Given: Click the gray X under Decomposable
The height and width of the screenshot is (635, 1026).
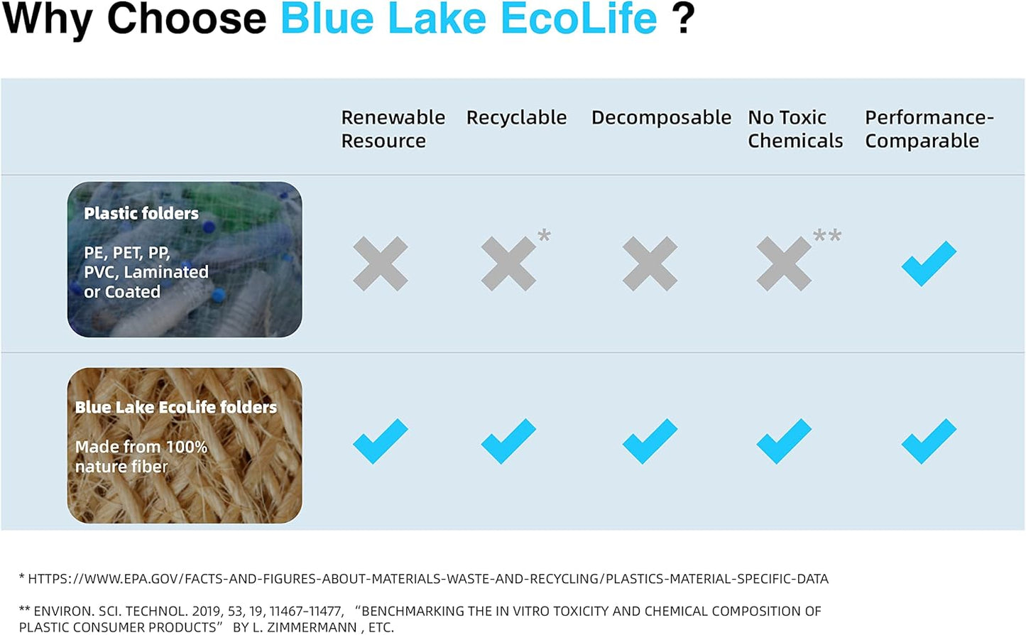Looking at the screenshot, I should tap(650, 264).
